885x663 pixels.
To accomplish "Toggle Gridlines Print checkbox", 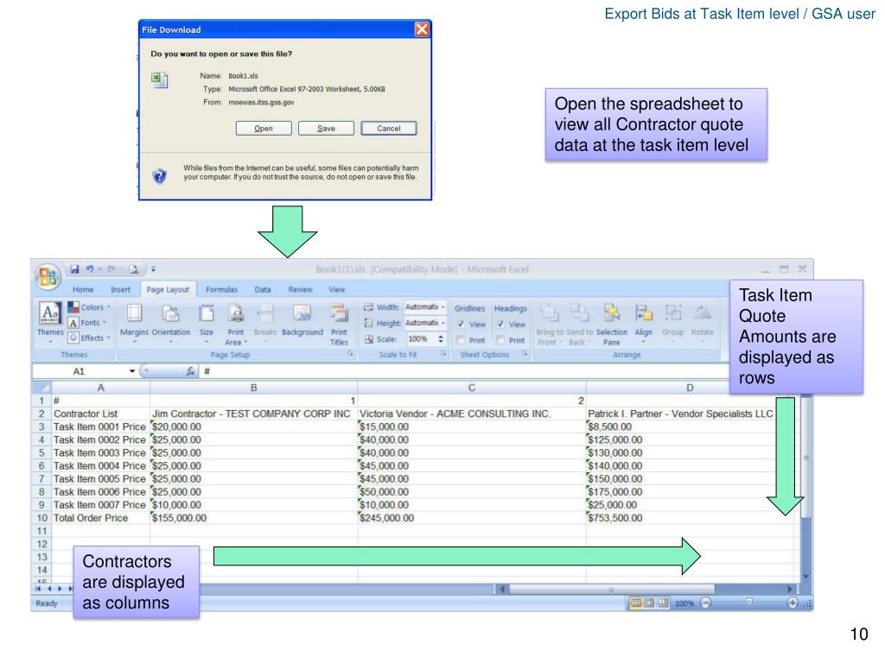I will coord(461,340).
